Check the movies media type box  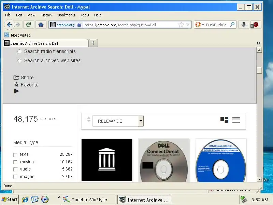pyautogui.click(x=15, y=162)
